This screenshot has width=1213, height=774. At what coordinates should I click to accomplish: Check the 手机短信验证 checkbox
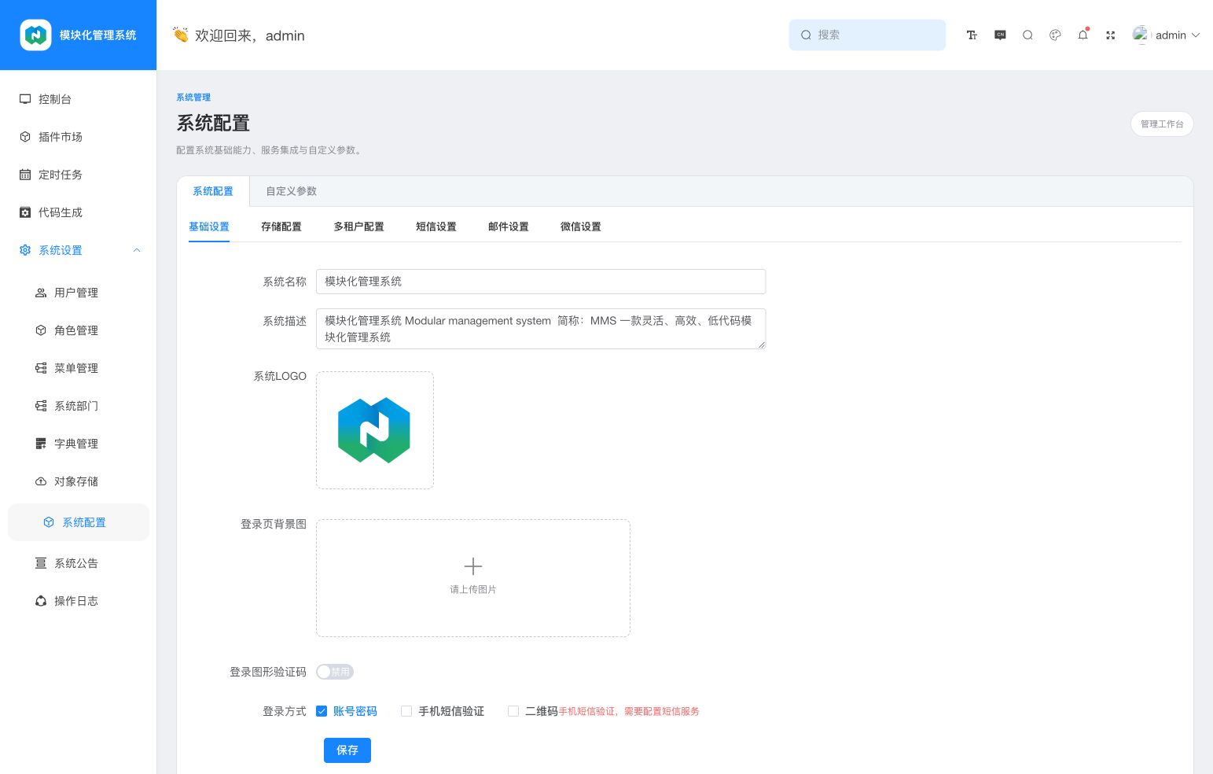(x=406, y=711)
